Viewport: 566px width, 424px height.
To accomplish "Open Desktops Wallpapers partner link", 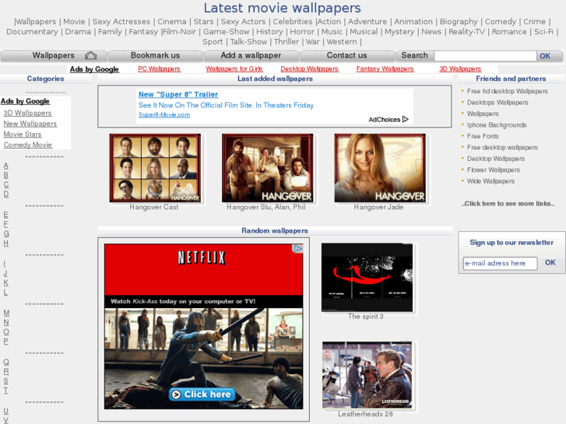I will [497, 103].
